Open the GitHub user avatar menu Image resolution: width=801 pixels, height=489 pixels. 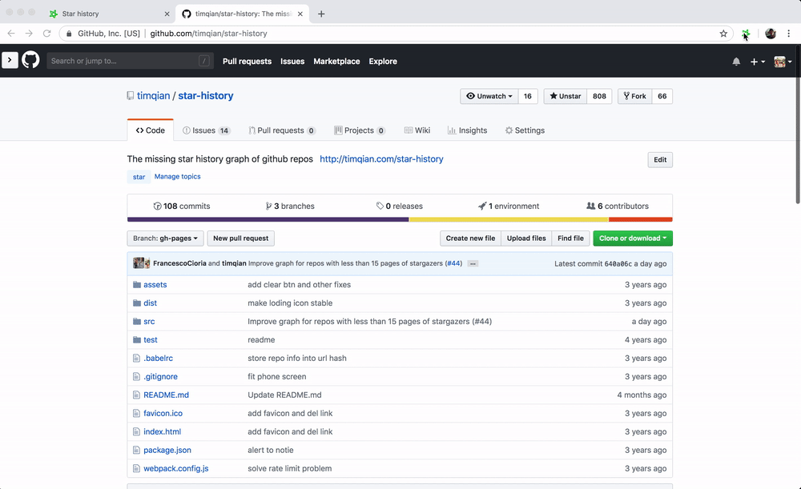[x=783, y=62]
